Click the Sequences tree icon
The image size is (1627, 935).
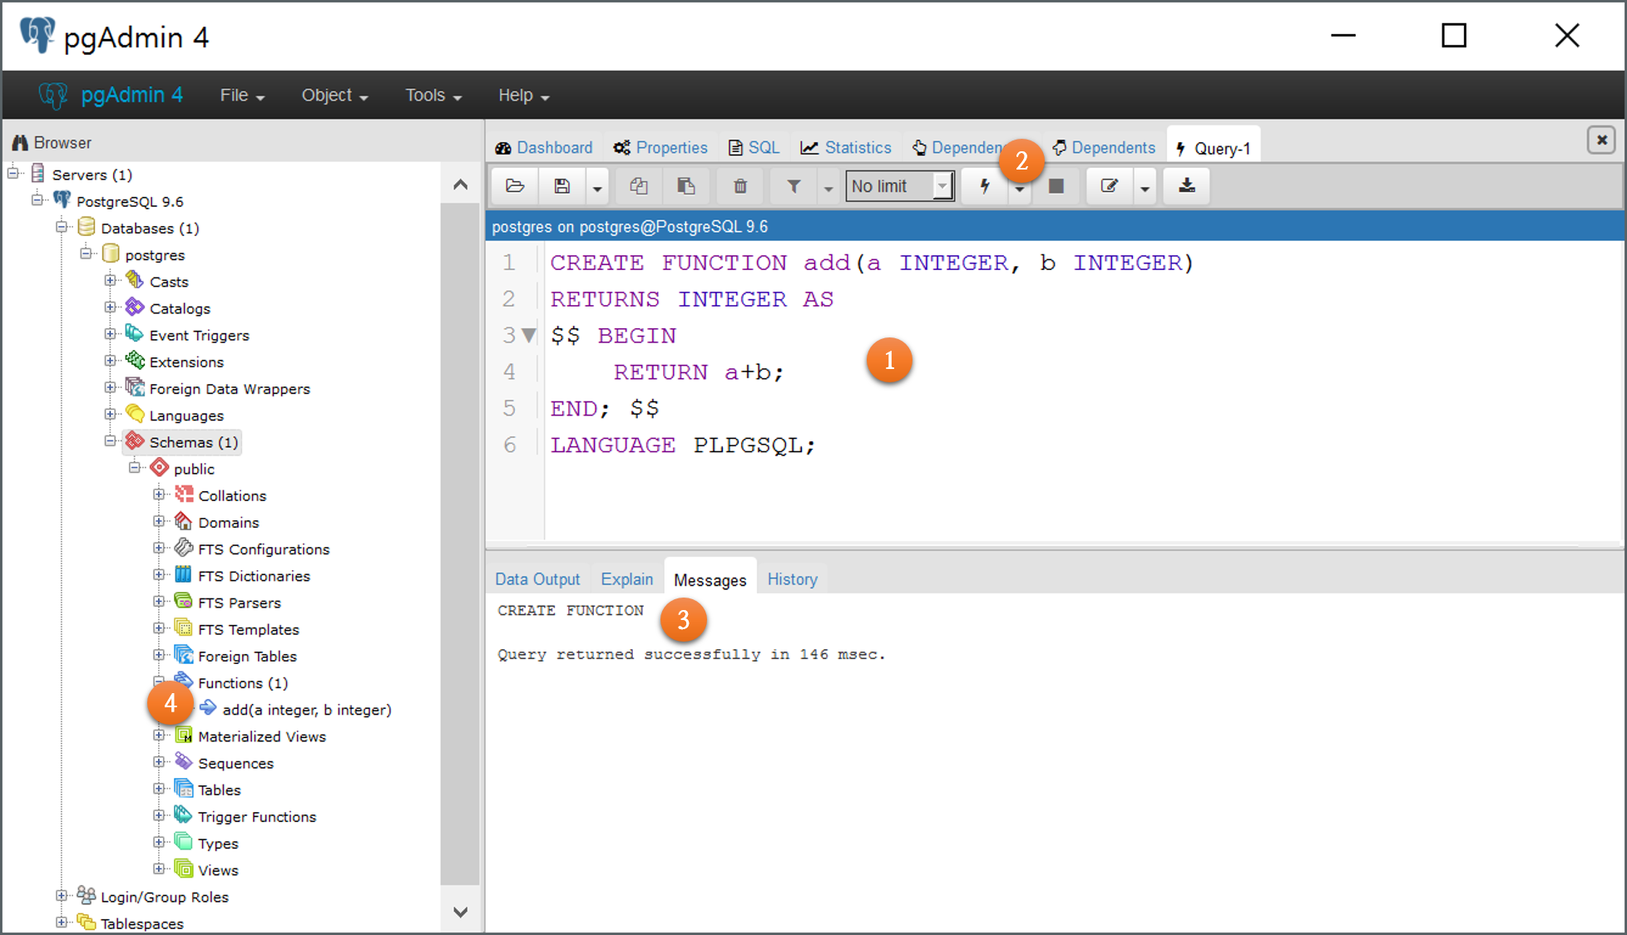(x=184, y=762)
